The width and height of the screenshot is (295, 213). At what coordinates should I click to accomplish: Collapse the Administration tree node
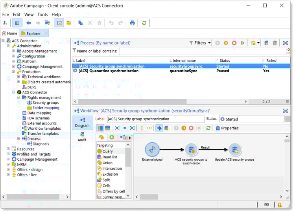click(8, 46)
